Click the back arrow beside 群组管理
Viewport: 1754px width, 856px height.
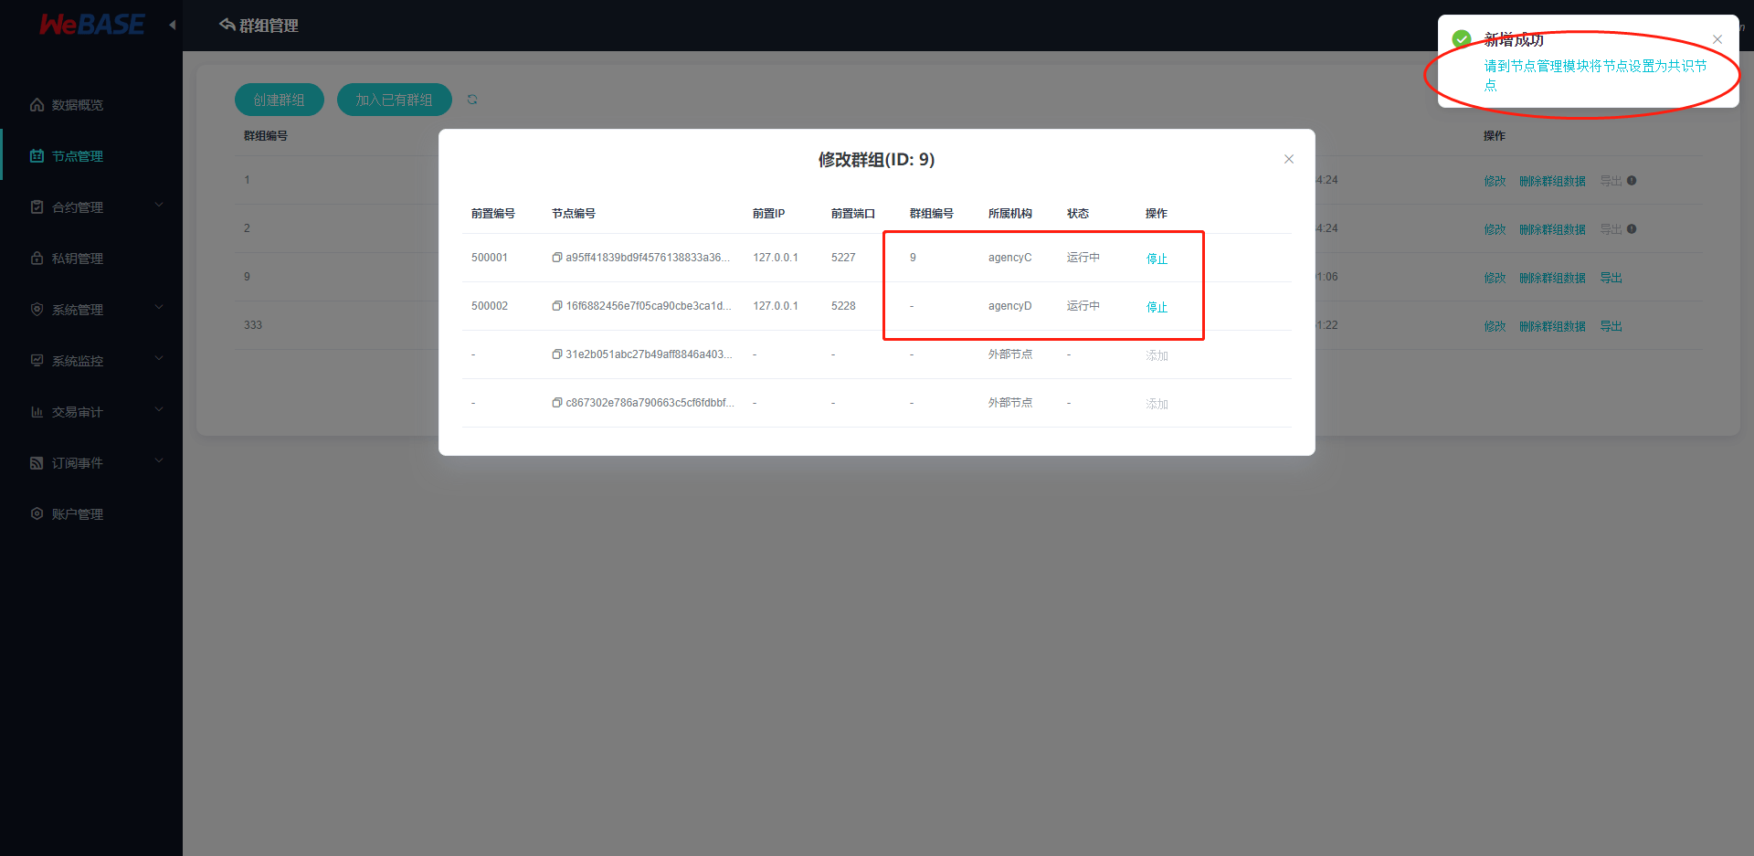coord(227,25)
